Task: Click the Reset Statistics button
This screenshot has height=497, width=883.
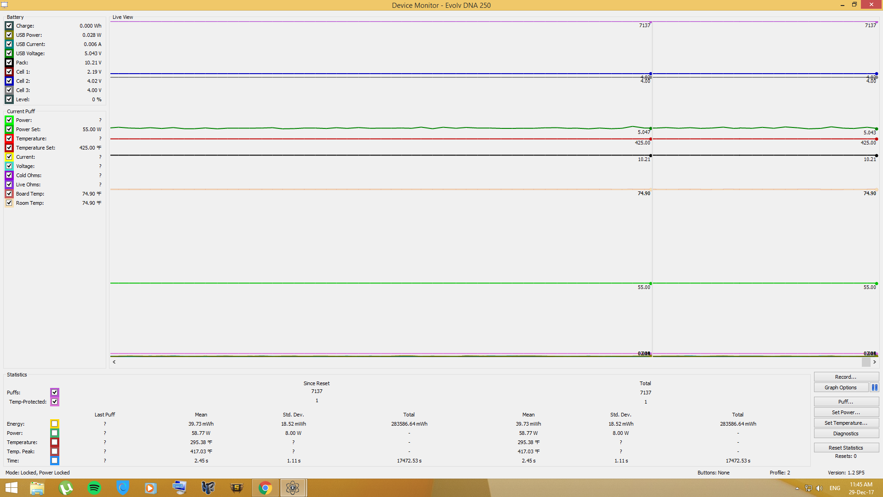Action: click(846, 448)
